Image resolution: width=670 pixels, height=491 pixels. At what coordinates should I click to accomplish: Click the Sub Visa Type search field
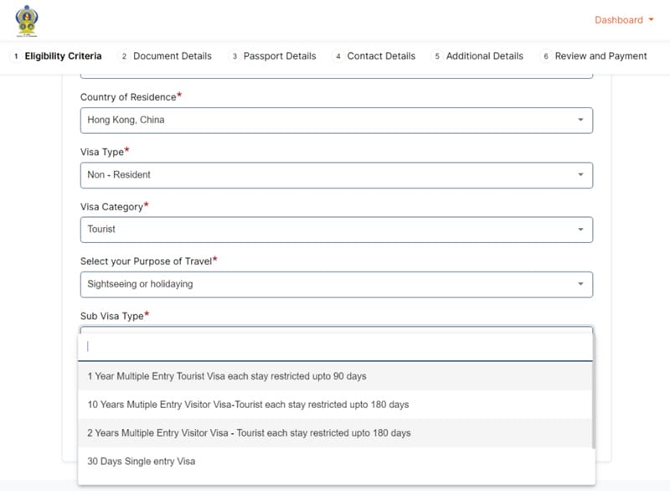336,346
